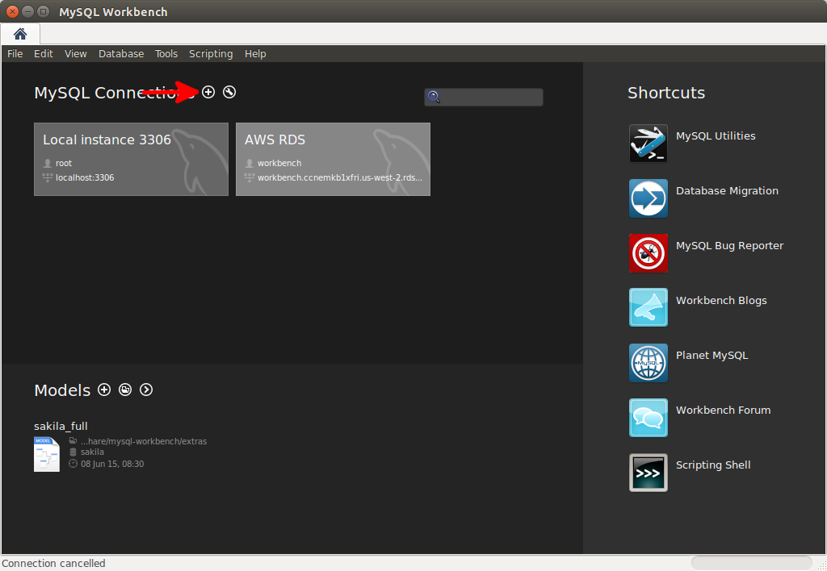Add a new MySQL connection
The image size is (827, 571).
tap(208, 92)
